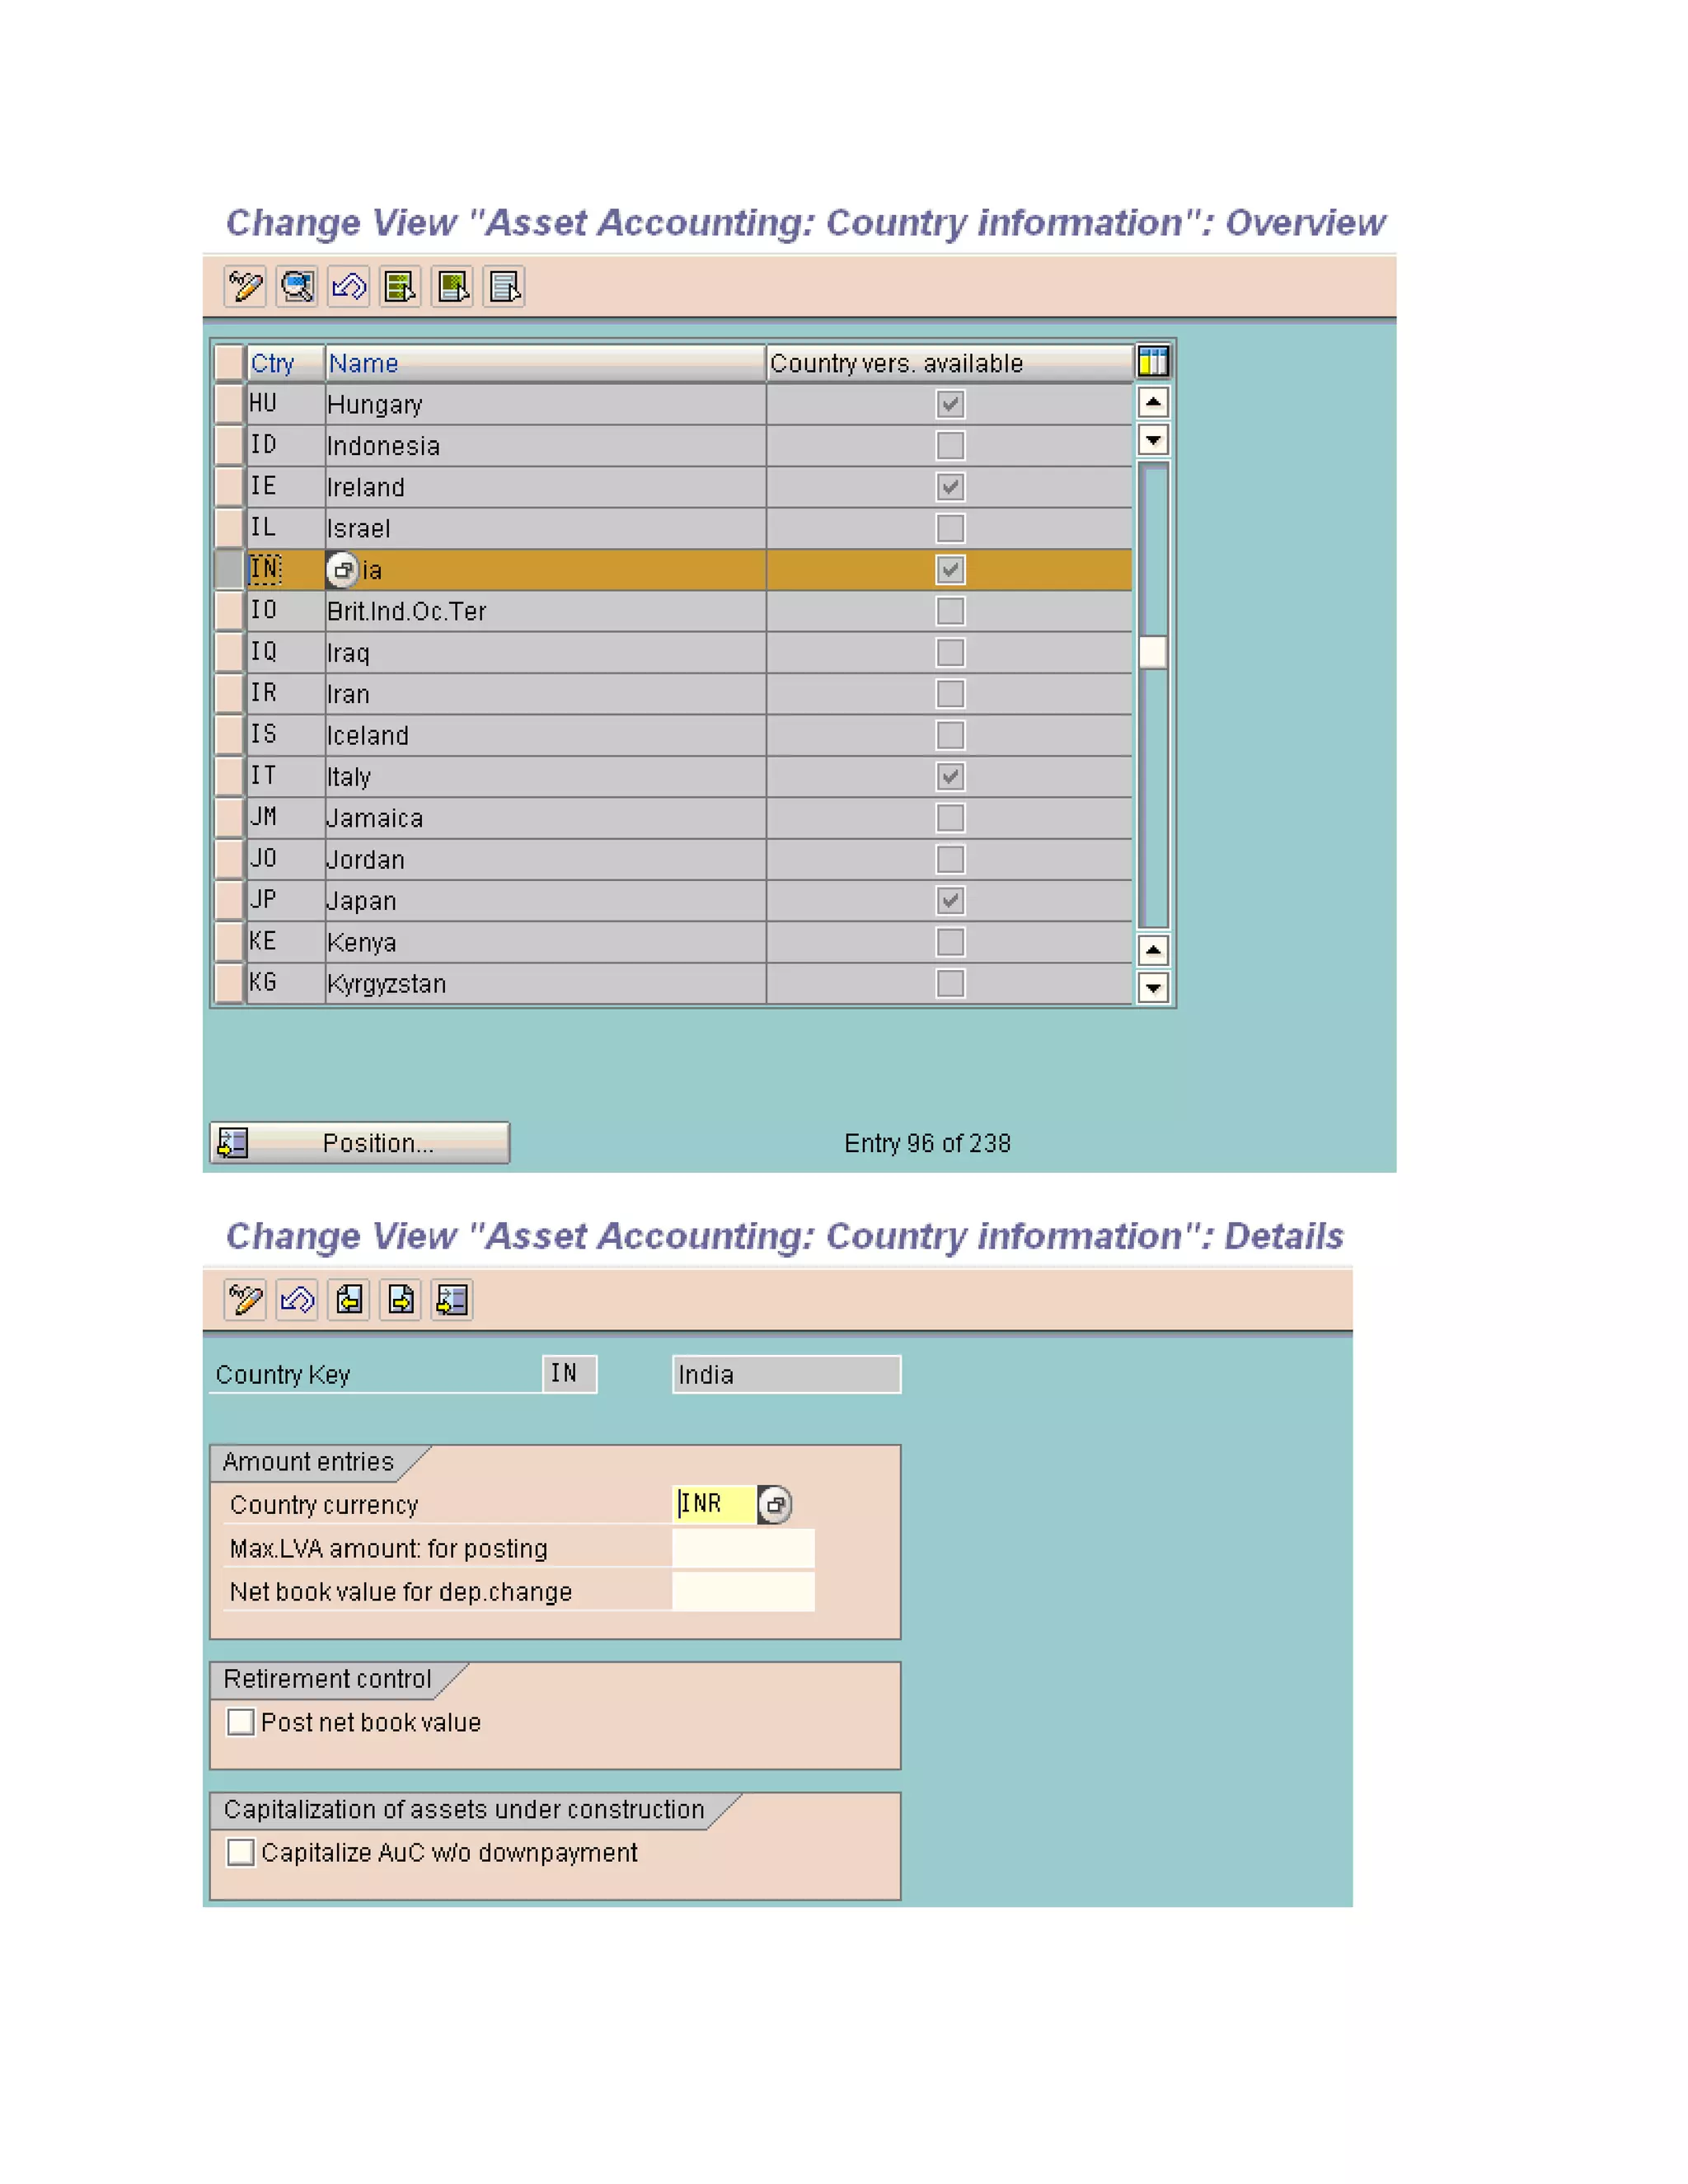Enable the Post net book value checkbox
Image resolution: width=1688 pixels, height=2184 pixels.
(x=241, y=1722)
